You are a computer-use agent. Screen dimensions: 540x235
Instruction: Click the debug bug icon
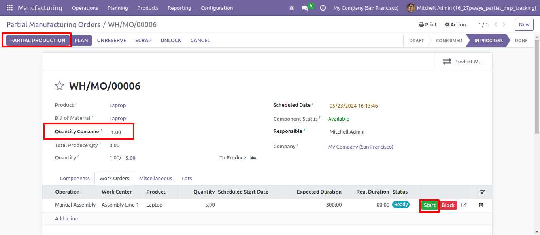(x=292, y=8)
